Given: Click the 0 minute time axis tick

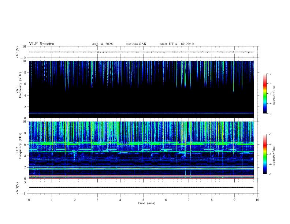Looking at the screenshot, I should tap(29, 200).
